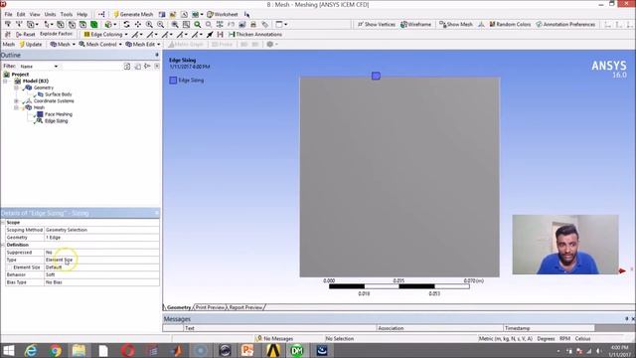Pin the Outline panel
The width and height of the screenshot is (636, 358).
click(x=157, y=55)
